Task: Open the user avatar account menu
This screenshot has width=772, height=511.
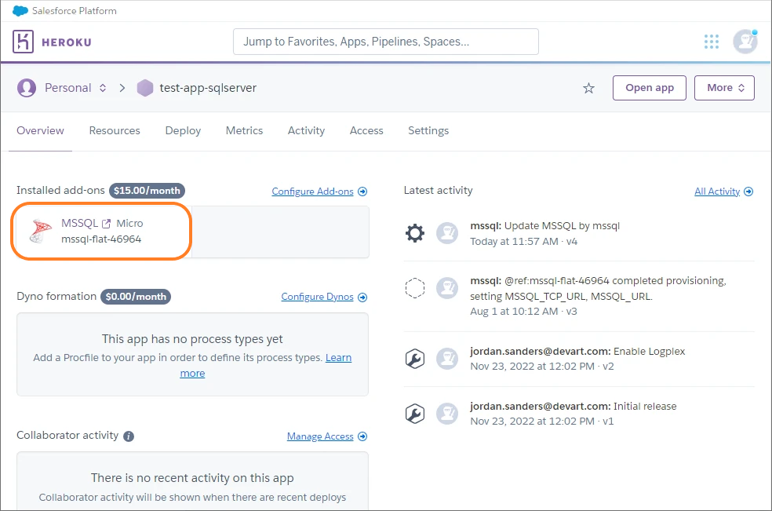Action: 745,42
